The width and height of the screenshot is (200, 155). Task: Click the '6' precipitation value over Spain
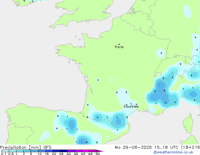[87, 142]
